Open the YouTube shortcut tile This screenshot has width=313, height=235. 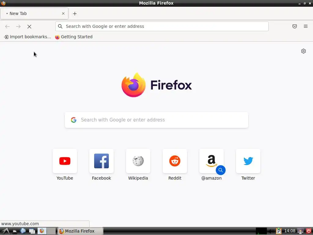65,161
